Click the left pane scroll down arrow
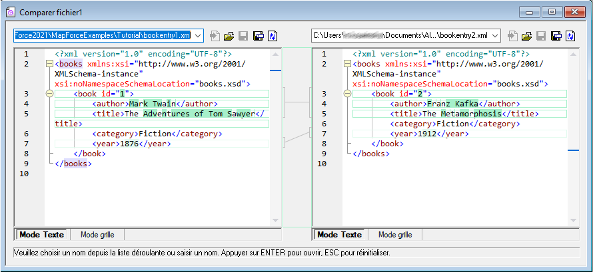Viewport: 593px width, 272px height. [x=276, y=220]
